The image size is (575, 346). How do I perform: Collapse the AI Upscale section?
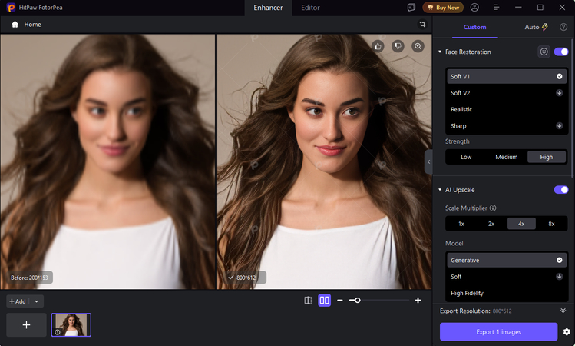pos(440,189)
